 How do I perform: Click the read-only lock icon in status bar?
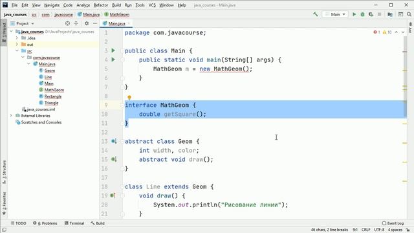(408, 230)
